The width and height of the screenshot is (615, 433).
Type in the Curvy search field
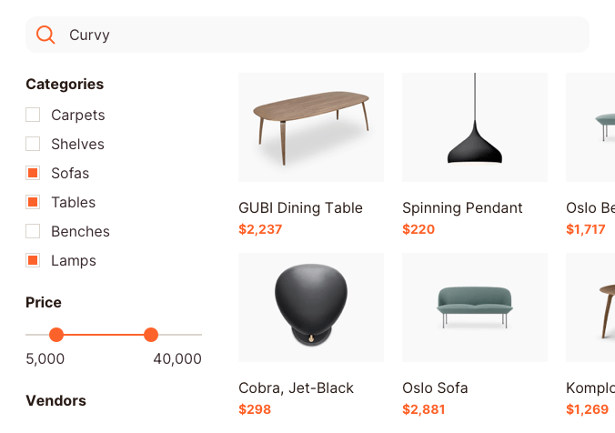coord(318,35)
